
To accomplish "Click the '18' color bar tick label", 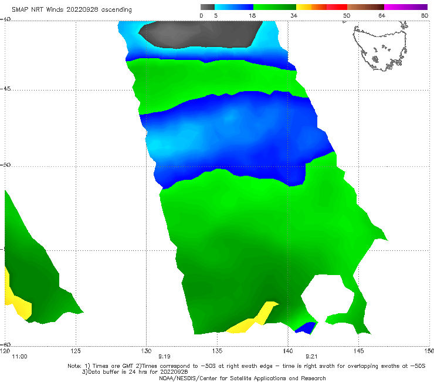I will click(x=252, y=15).
